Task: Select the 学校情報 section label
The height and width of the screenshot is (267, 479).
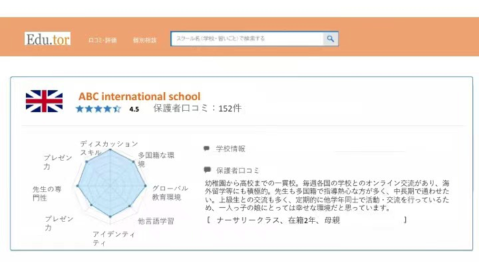Action: pos(230,149)
